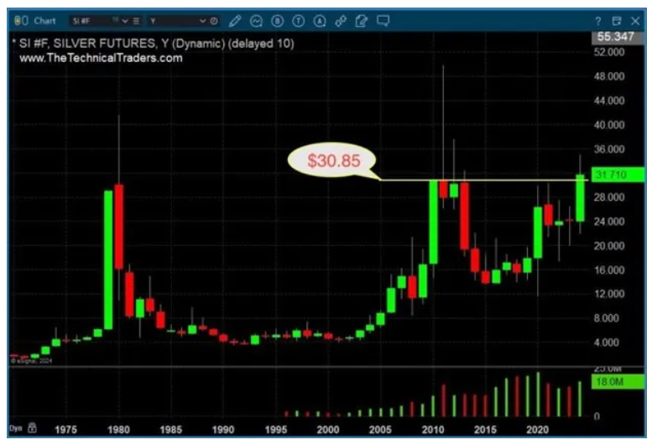The width and height of the screenshot is (652, 445).
Task: Open the studies icon with wavy line
Action: click(256, 19)
